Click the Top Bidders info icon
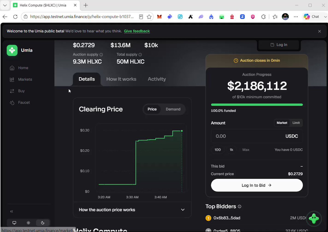Viewport: 328px width, 232px height. pyautogui.click(x=240, y=207)
